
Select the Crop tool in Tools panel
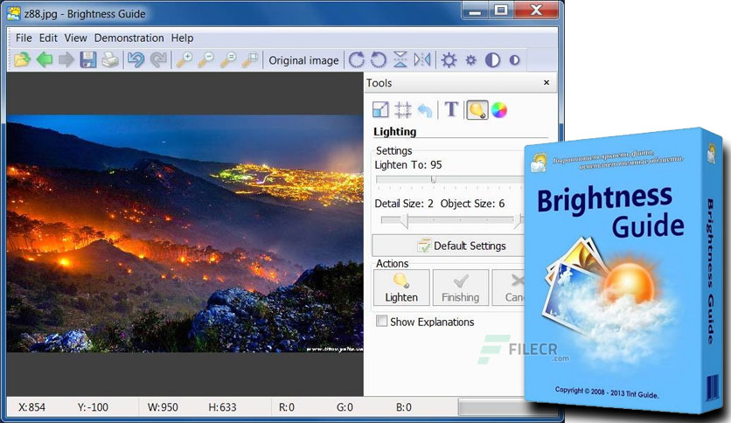click(403, 110)
